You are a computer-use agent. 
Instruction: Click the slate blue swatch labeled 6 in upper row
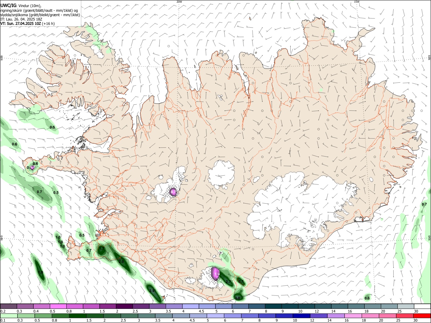pos(240,306)
